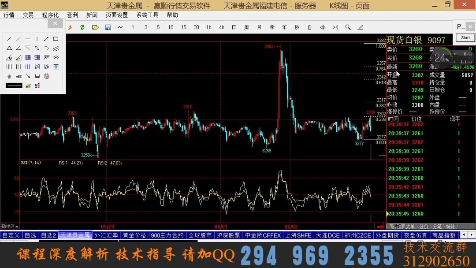Click the 明细 detail view button
476x268 pixels.
tap(396, 226)
